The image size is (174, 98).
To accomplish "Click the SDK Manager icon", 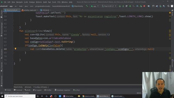I will 164,6.
